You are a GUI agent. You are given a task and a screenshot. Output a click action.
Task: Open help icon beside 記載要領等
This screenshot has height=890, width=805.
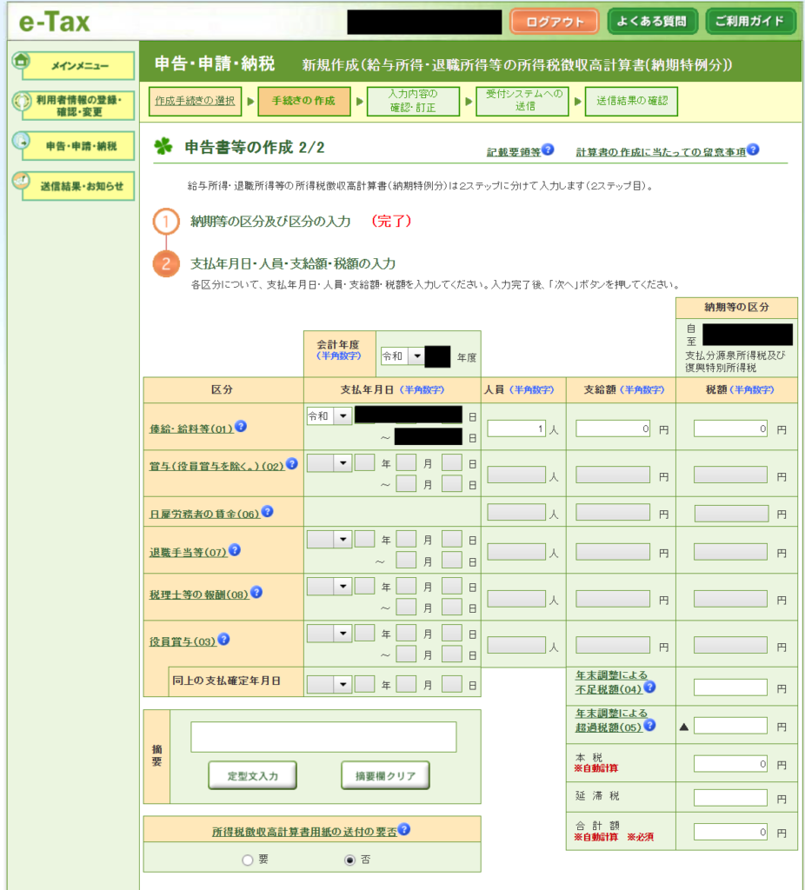pos(548,149)
